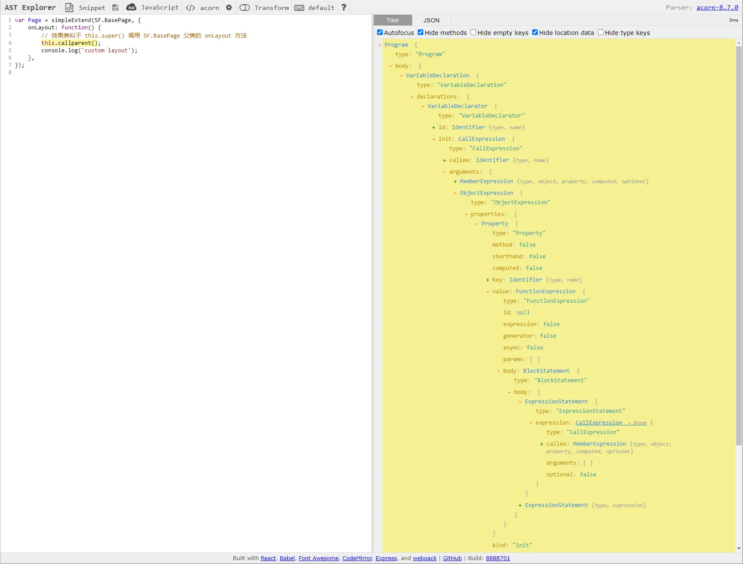
Task: Expand the id Identifier node
Action: 434,127
